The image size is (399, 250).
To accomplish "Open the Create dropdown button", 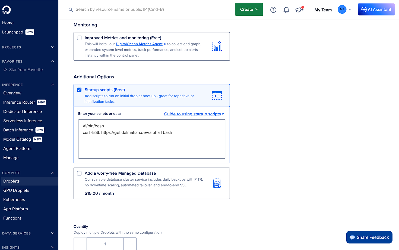I will [x=249, y=10].
